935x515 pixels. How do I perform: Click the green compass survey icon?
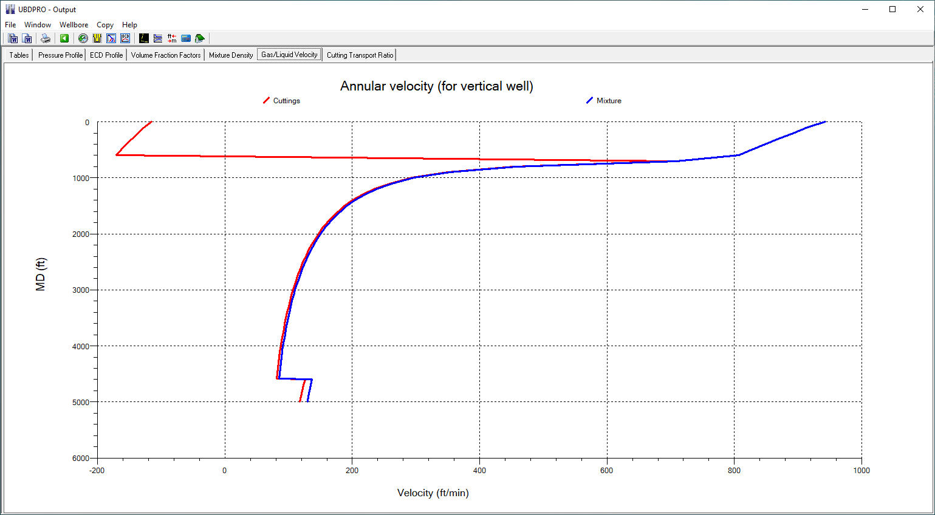[83, 38]
